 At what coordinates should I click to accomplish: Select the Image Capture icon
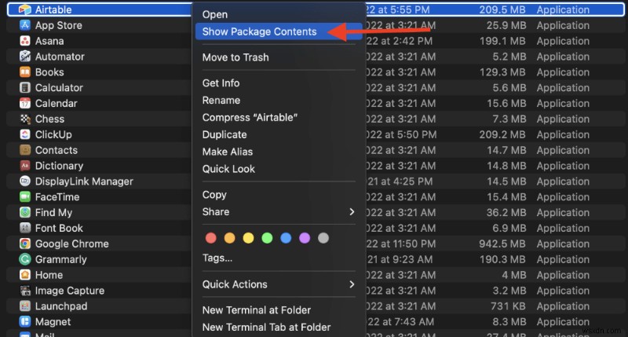point(25,291)
